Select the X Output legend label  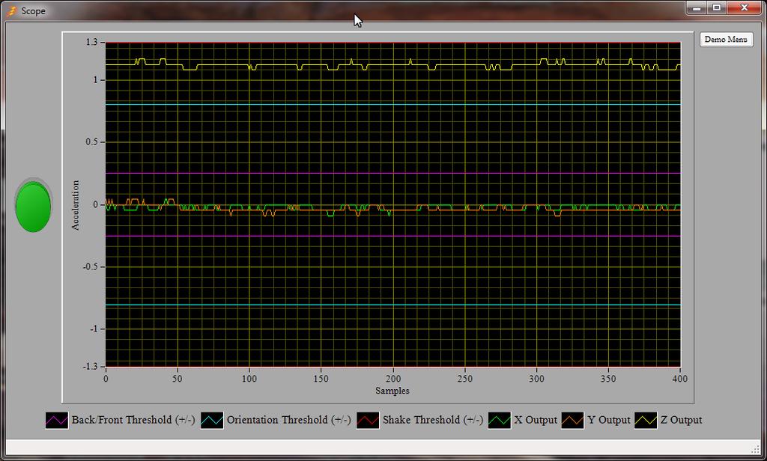tap(536, 420)
